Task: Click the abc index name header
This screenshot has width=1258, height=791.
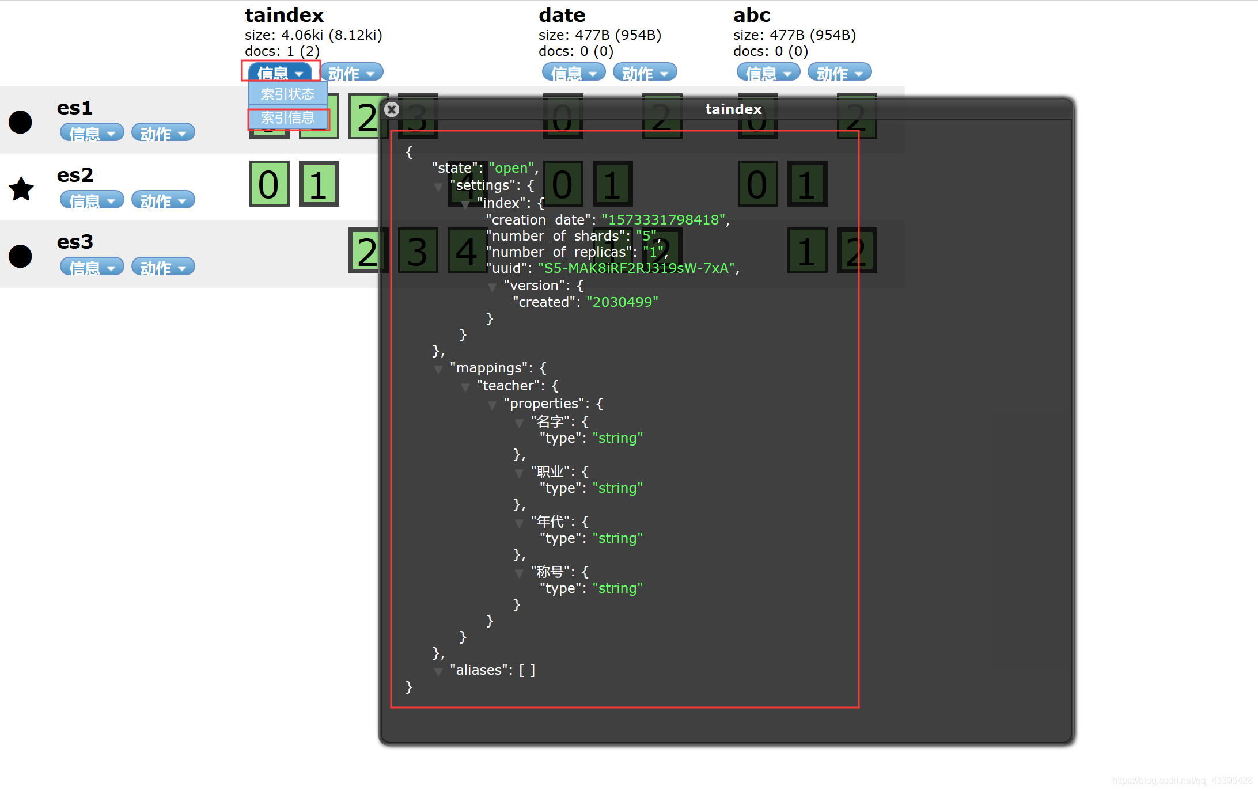Action: (752, 15)
